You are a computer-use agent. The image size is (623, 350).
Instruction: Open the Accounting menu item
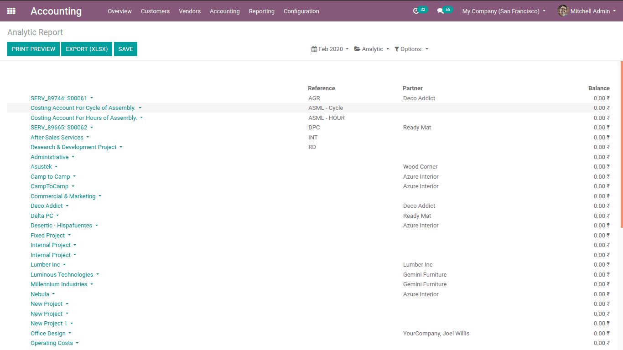pyautogui.click(x=225, y=11)
